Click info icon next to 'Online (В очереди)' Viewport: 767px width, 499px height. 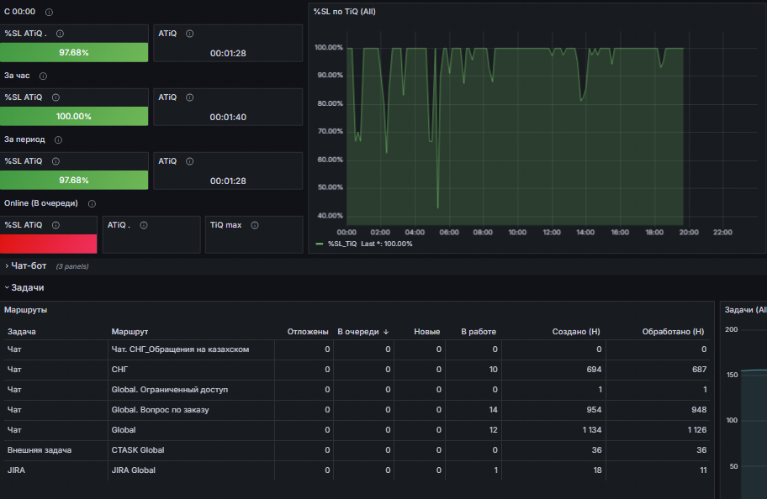click(92, 203)
